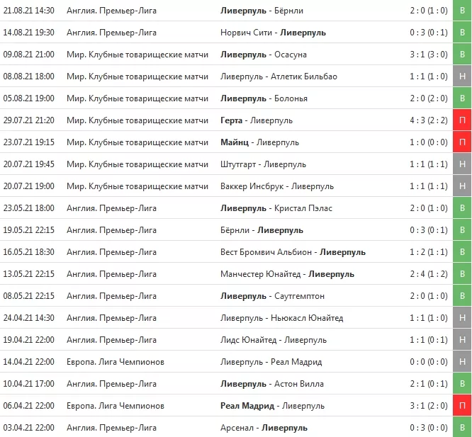Click the gray Н badge for Ваккер Инсбрук match

(462, 186)
